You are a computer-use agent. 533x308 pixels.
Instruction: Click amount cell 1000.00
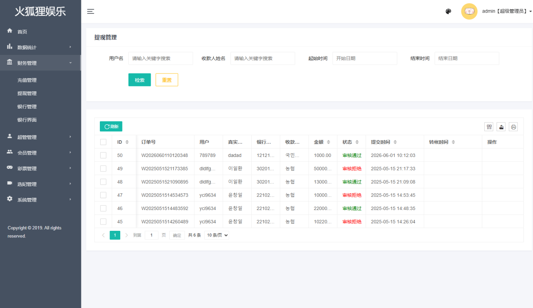(323, 155)
